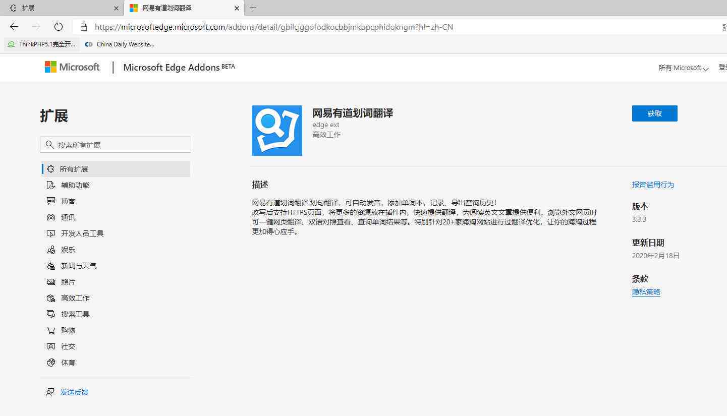Open the 隐私策略 link
Viewport: 727px width, 416px height.
646,292
